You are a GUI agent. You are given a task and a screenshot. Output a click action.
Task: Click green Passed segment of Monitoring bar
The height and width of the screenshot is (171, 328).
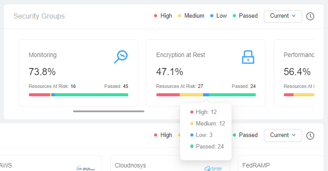click(x=92, y=95)
